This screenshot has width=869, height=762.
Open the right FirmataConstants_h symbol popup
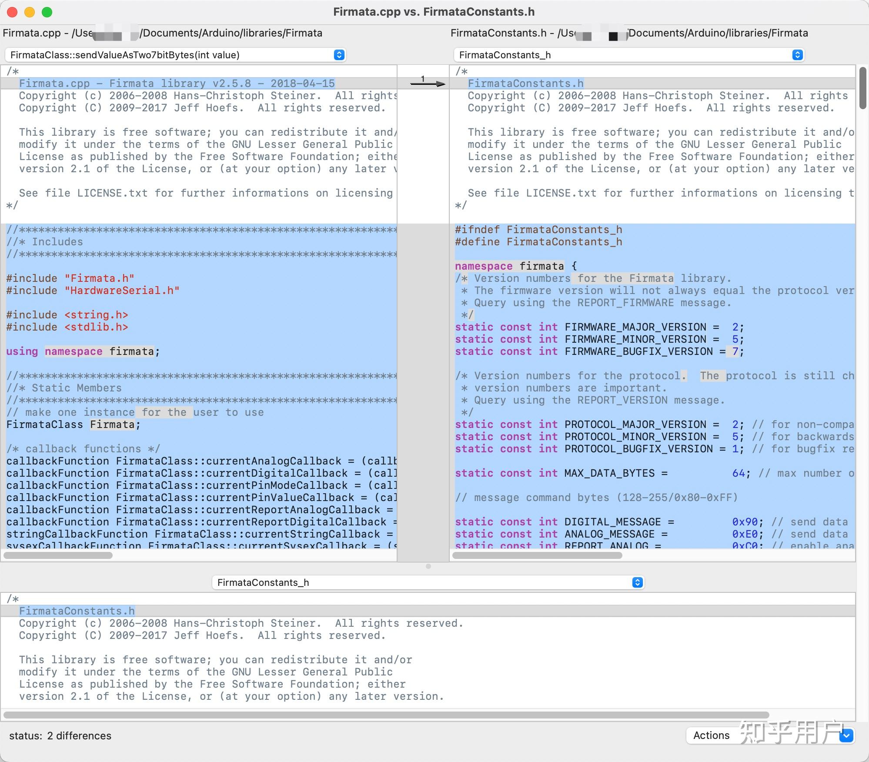628,55
